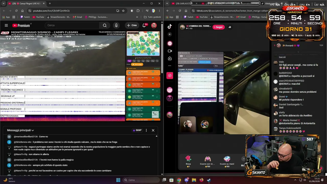The height and width of the screenshot is (184, 327).
Task: Open the earthquake map thumbnail on the stream
Action: (x=143, y=43)
